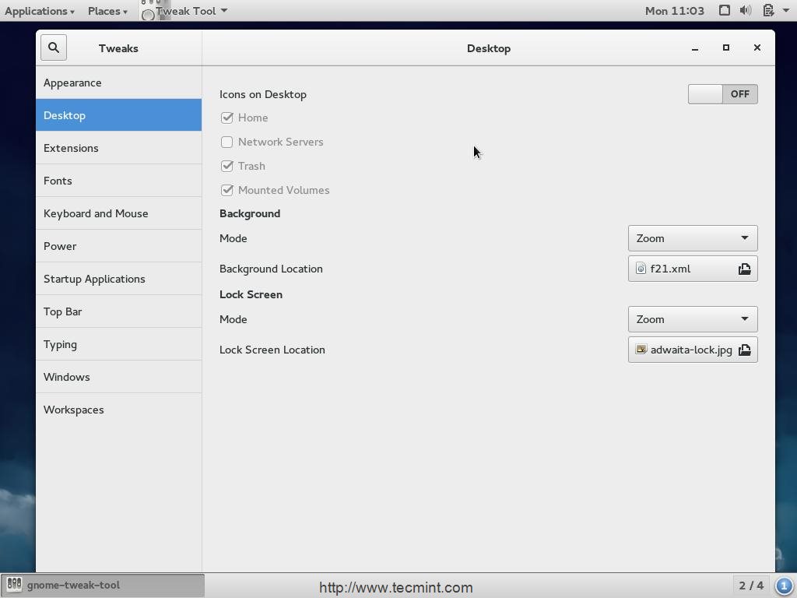
Task: Open file chooser icon beside adwaita-lock.jpg
Action: tap(744, 350)
